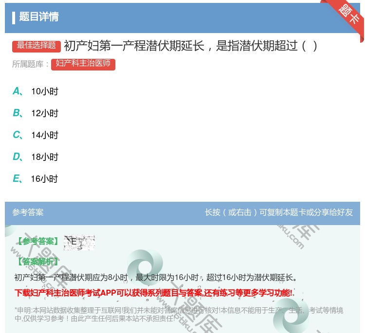The height and width of the screenshot is (333, 365).
Task: Click the green 【答案解析】 label
Action: 38,262
